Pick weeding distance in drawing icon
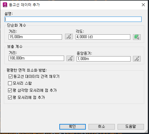149x134 pixels. (69, 37)
